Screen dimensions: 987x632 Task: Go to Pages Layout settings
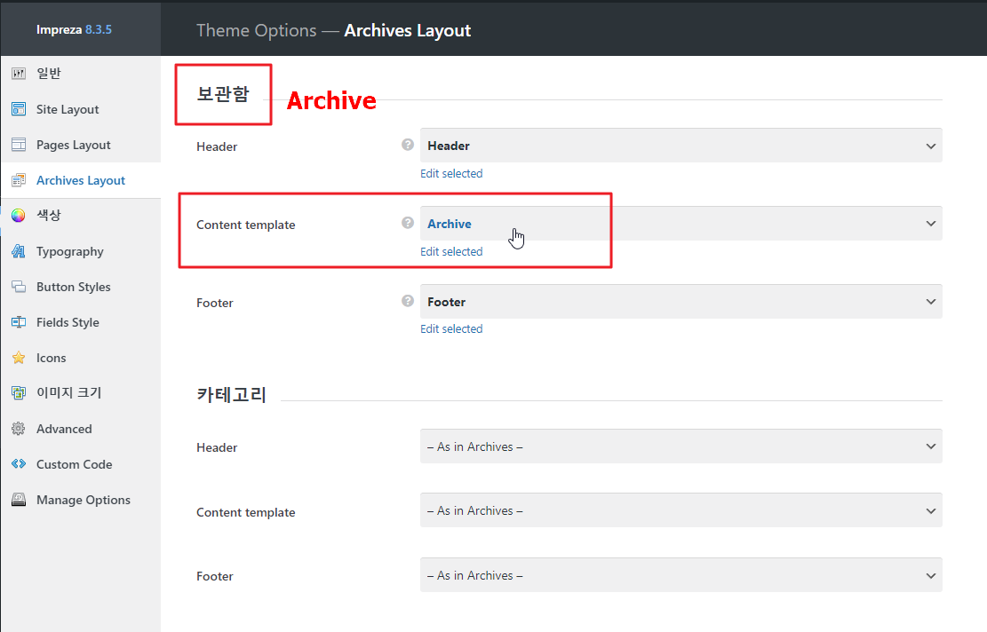(x=81, y=145)
